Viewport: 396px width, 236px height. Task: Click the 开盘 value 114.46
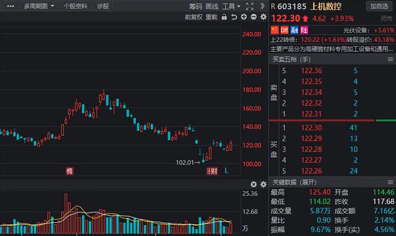383,192
